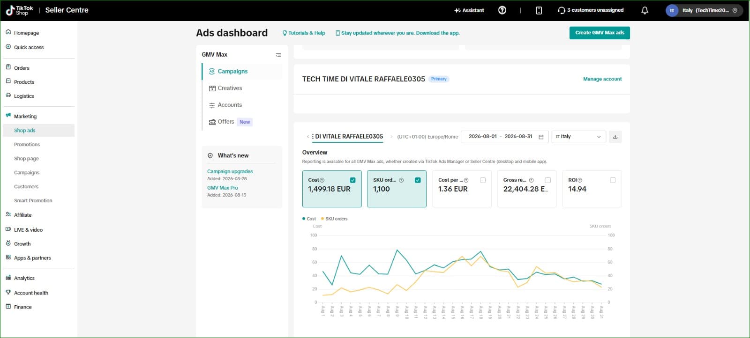The image size is (750, 338).
Task: Click the Gross revenue info icon
Action: (531, 180)
